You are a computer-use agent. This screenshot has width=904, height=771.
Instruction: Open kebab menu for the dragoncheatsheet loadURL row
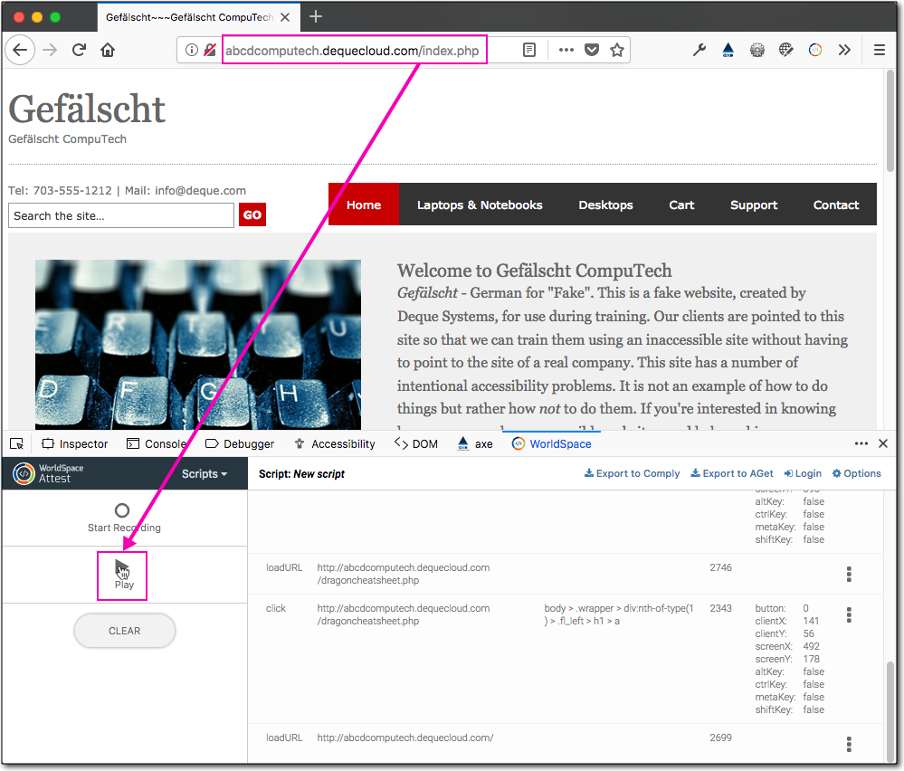pos(849,575)
